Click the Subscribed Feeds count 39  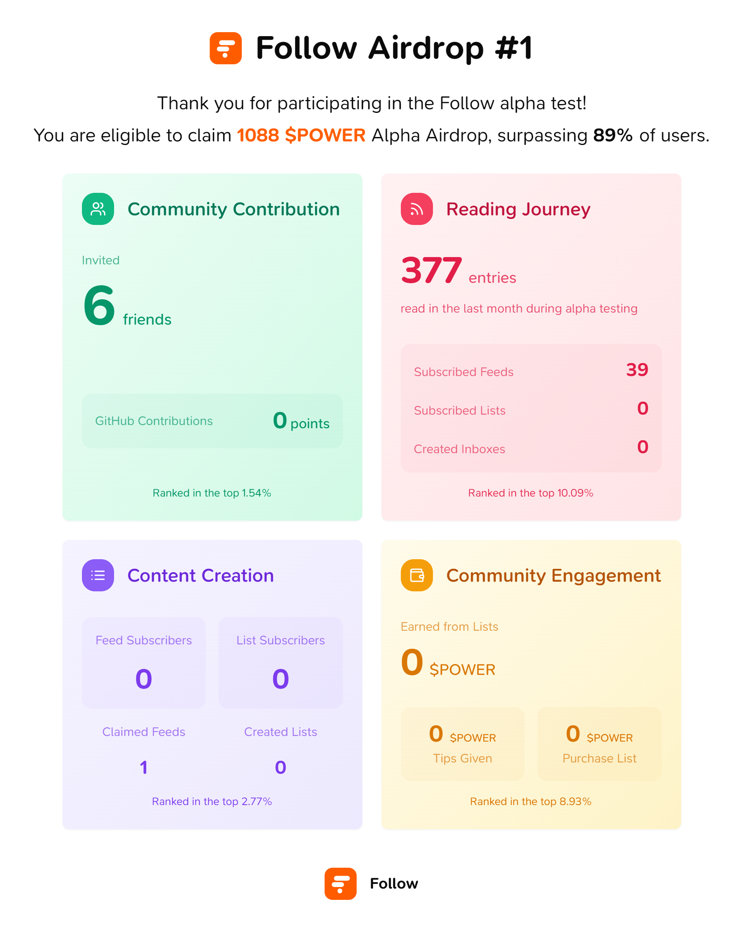(637, 370)
